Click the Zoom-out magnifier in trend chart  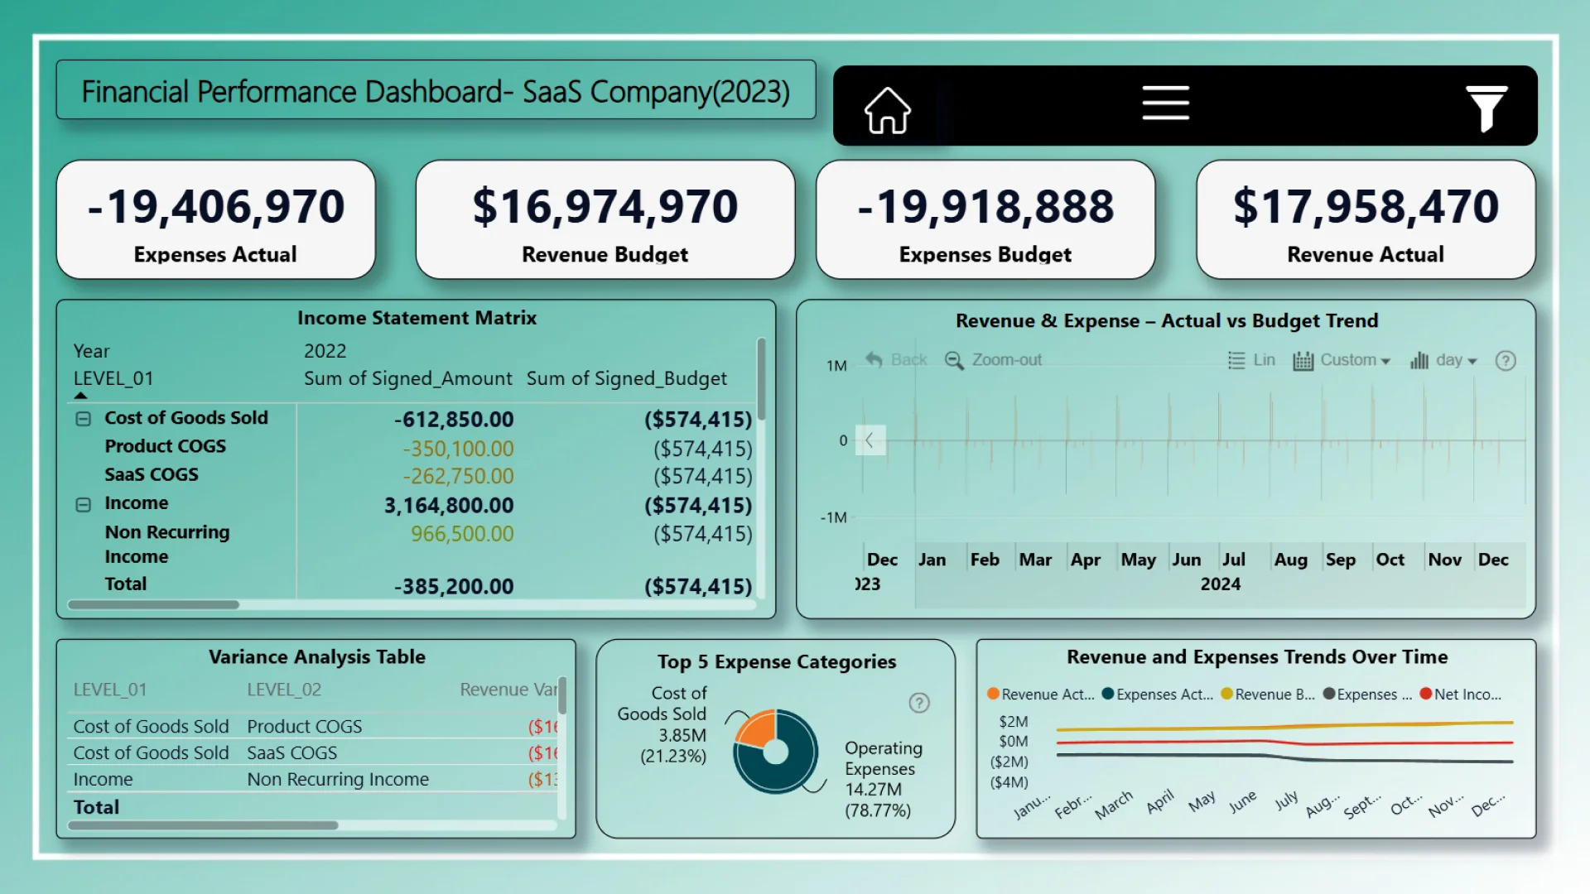point(954,360)
